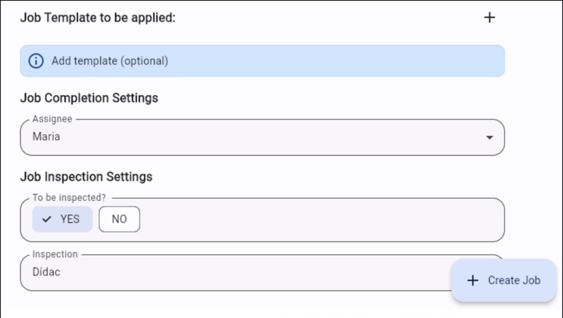Click the Add template (optional) banner
The image size is (563, 318).
(x=262, y=61)
